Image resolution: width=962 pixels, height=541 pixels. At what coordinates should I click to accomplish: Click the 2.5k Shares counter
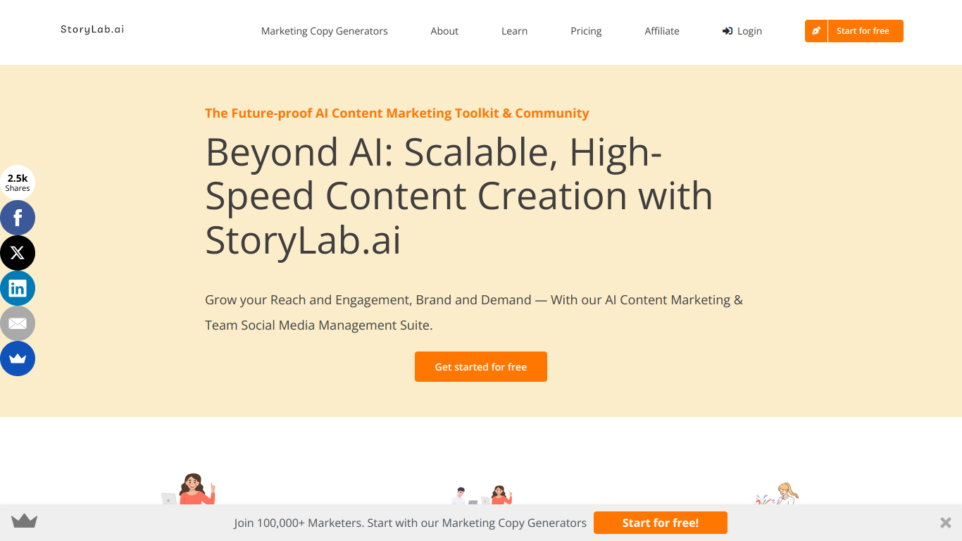click(18, 182)
